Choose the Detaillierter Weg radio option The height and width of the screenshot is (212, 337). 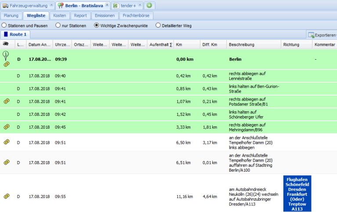(x=158, y=25)
